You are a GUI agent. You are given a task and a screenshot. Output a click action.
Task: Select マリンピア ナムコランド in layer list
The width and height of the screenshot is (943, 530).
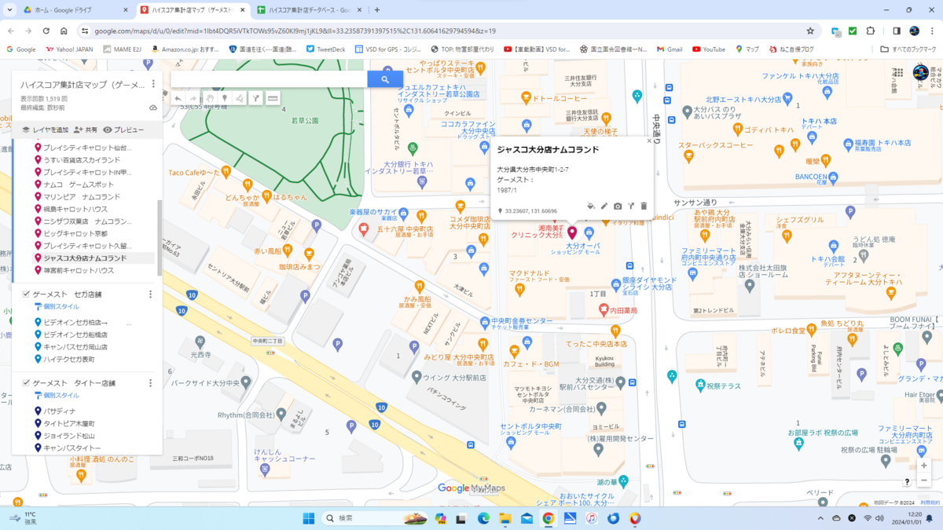click(x=82, y=196)
